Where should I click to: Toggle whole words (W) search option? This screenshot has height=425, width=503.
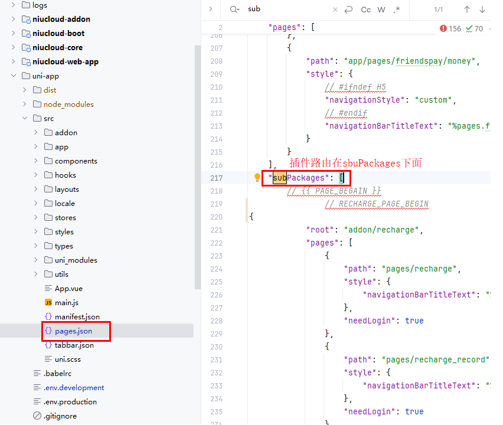click(x=381, y=9)
